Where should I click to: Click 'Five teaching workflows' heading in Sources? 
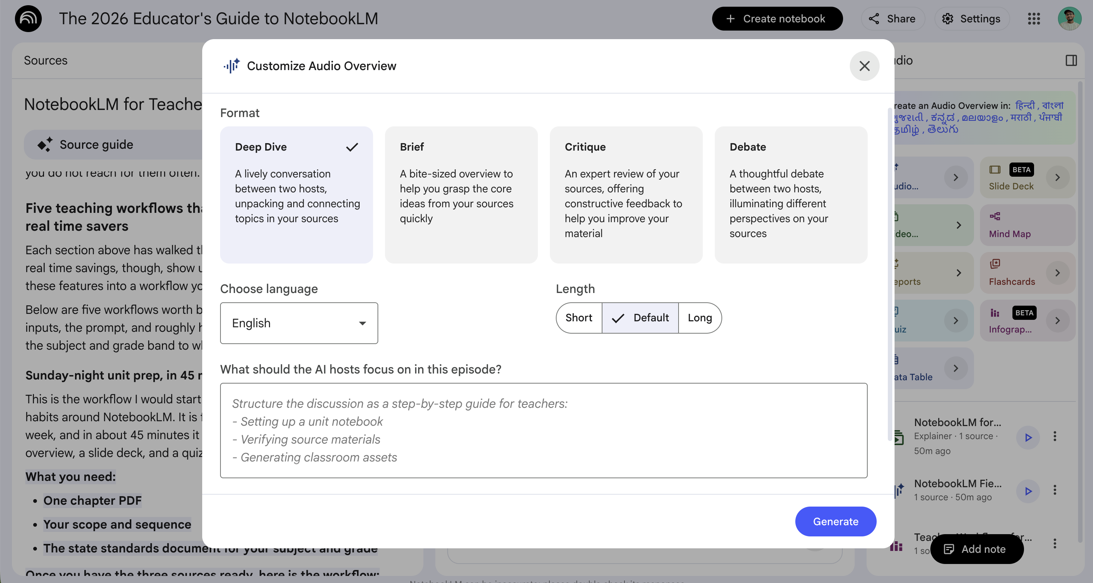coord(114,217)
